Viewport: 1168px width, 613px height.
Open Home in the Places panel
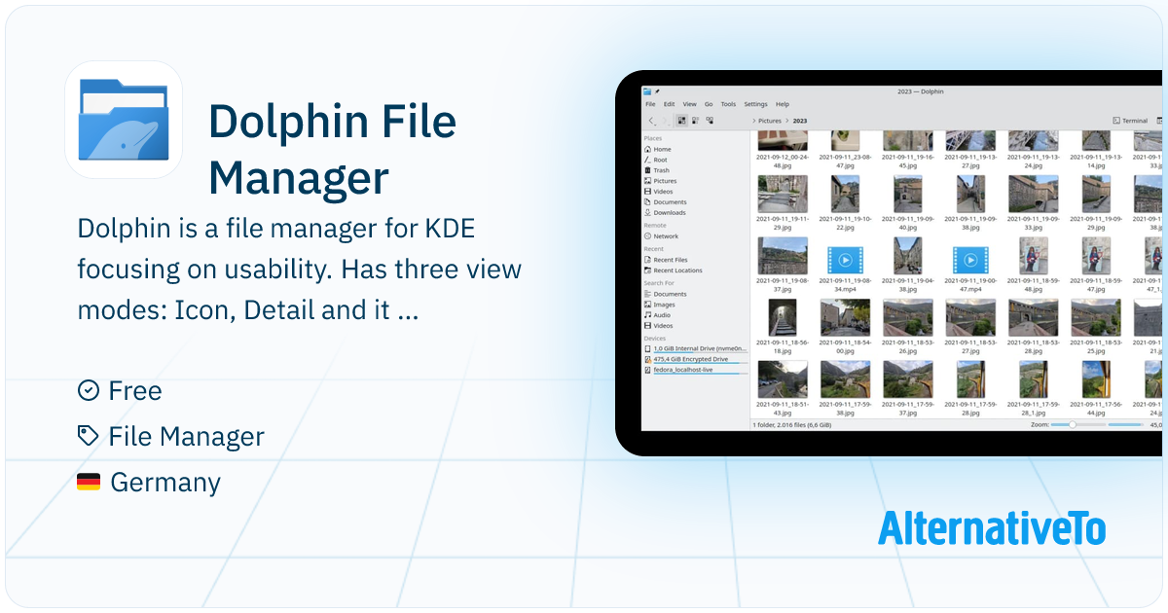(662, 149)
